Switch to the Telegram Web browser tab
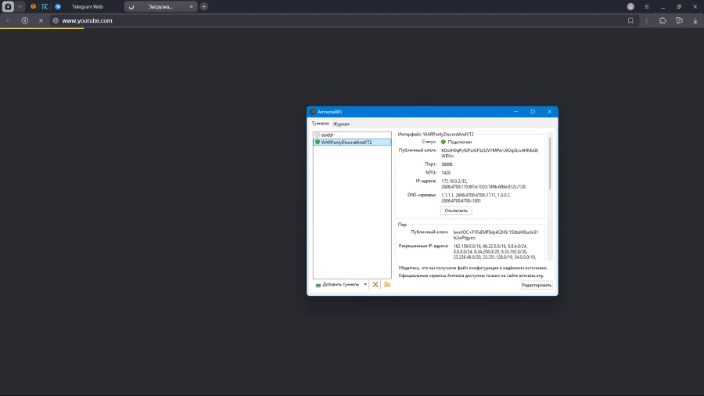 coord(88,6)
